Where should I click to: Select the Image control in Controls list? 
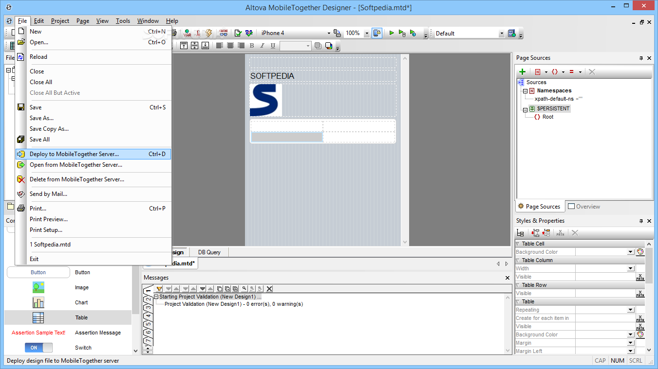pyautogui.click(x=68, y=287)
